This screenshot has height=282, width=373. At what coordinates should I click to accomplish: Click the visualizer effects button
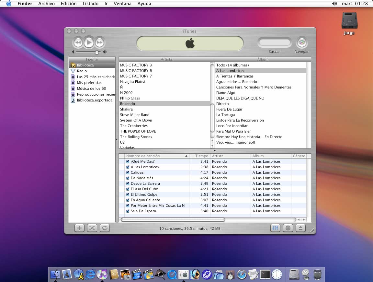[288, 228]
